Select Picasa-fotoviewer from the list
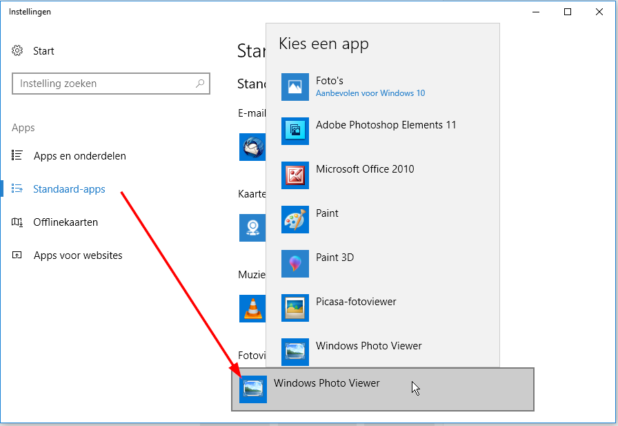618x426 pixels. 383,308
